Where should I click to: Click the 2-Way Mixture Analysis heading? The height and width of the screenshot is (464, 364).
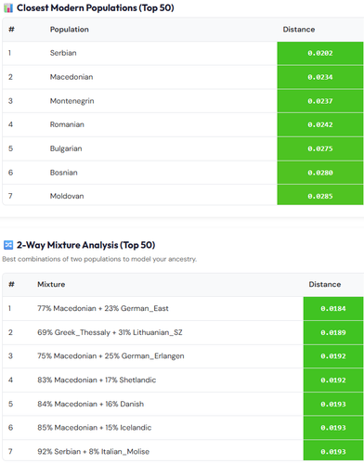pyautogui.click(x=85, y=245)
